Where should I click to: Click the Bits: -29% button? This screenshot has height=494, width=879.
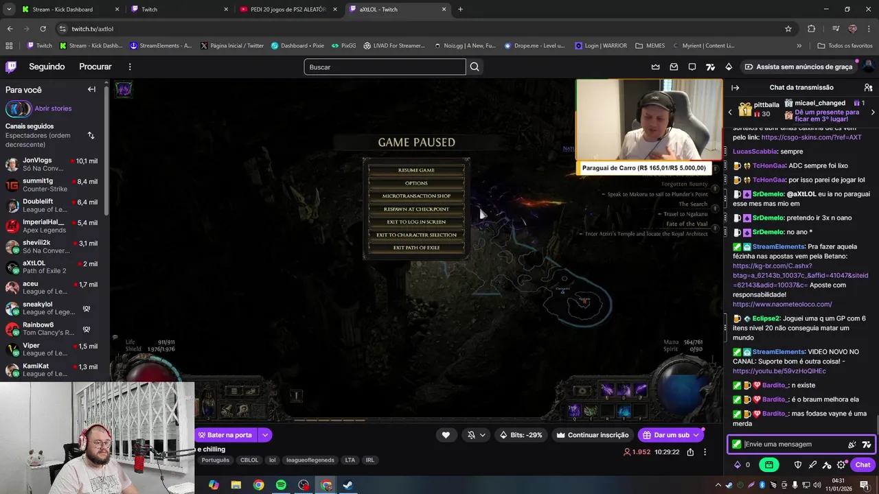521,435
